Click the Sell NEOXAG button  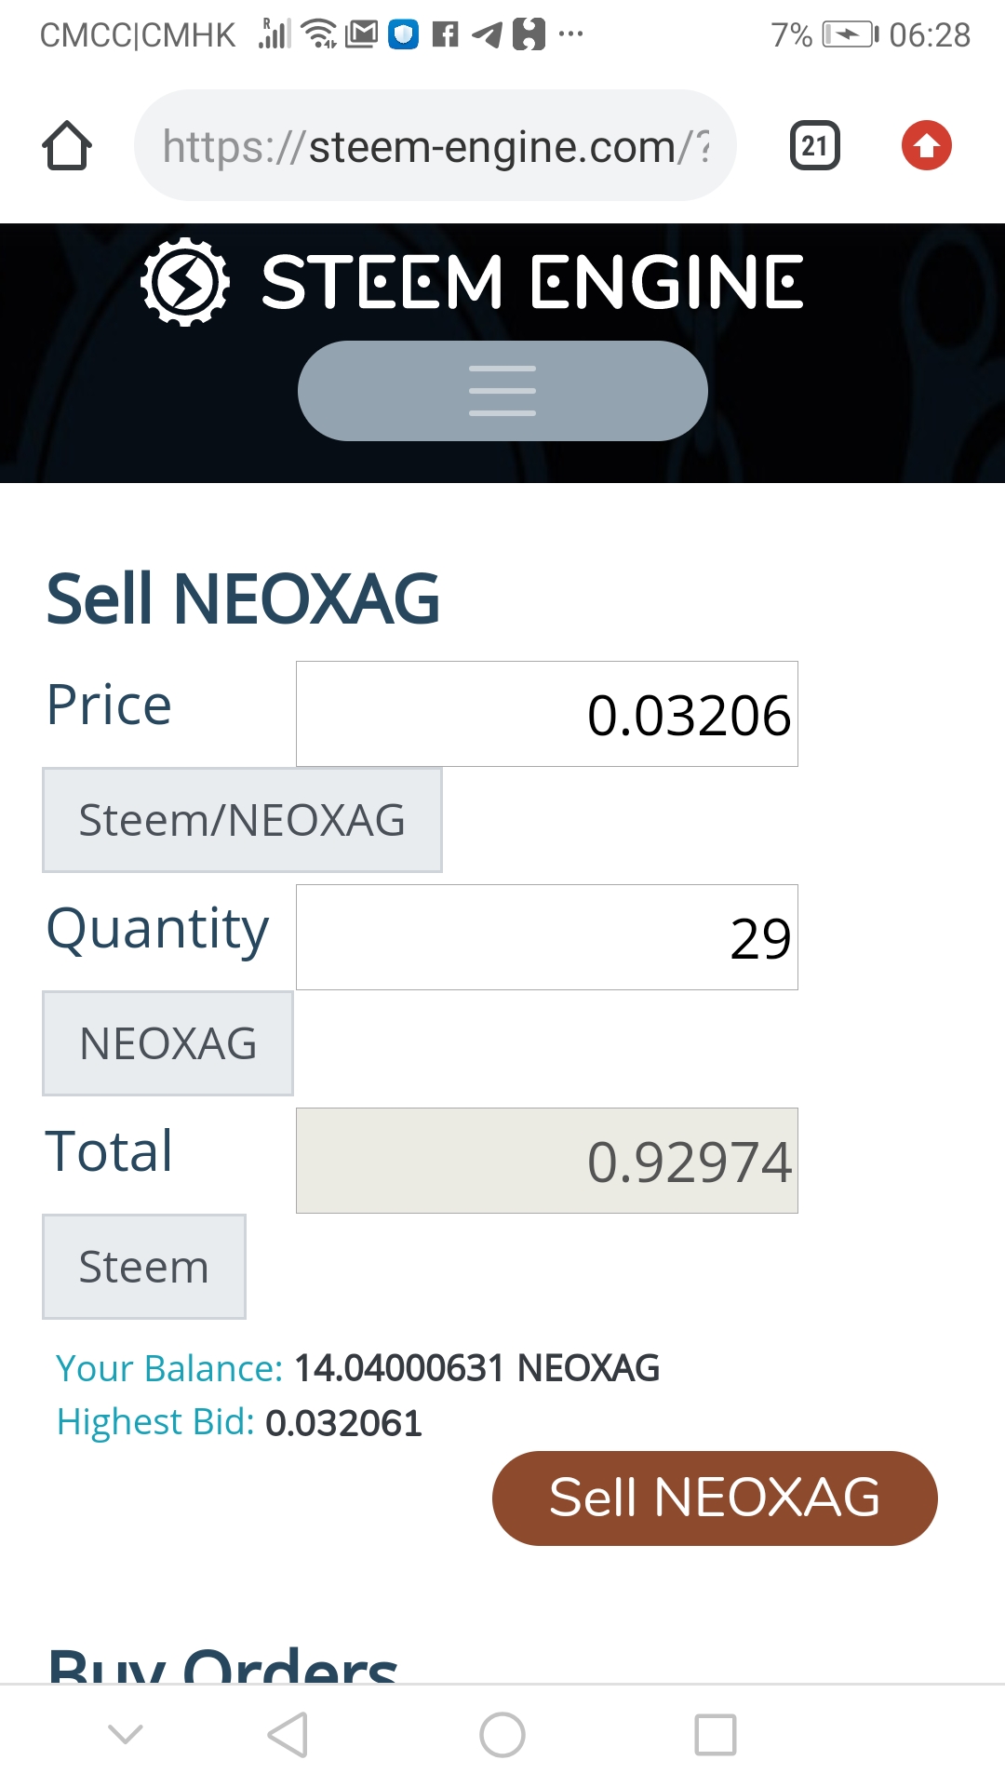tap(715, 1498)
